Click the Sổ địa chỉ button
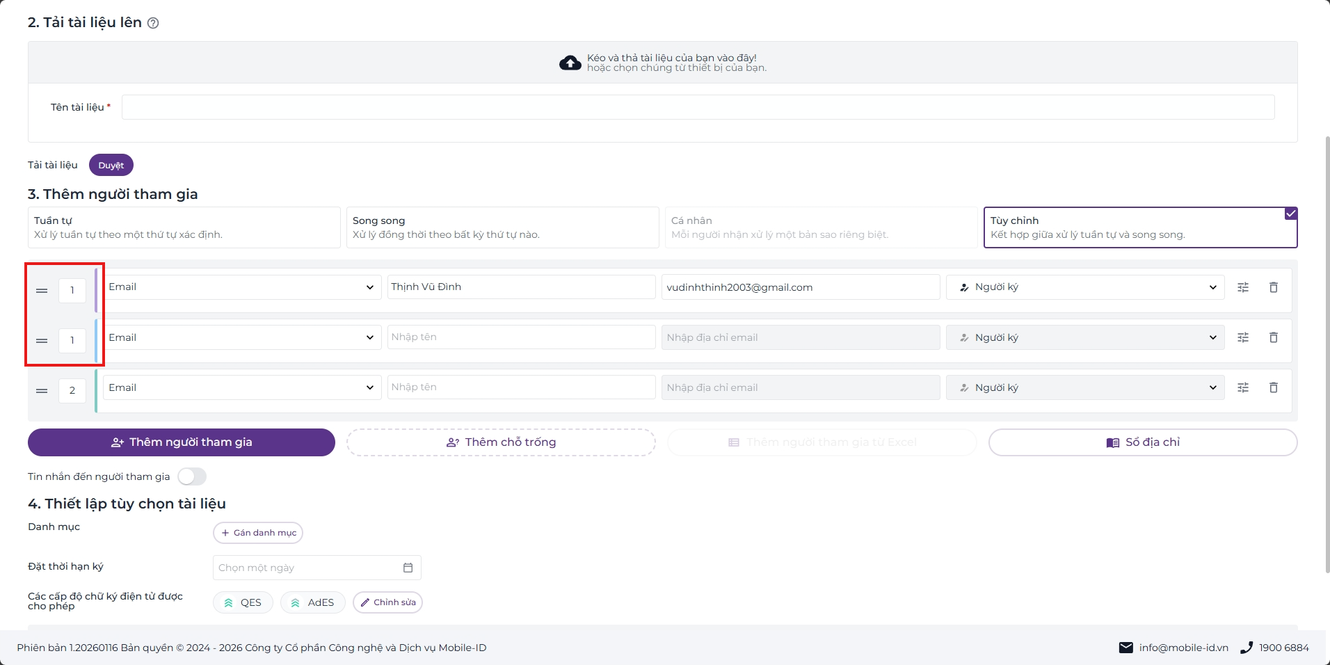1330x665 pixels. coord(1143,442)
